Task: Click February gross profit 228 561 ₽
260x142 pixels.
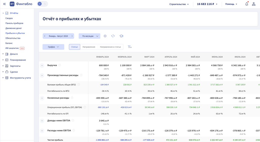Action: click(x=127, y=85)
